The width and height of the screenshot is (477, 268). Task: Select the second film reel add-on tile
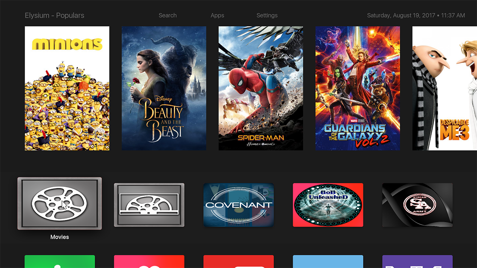(149, 205)
